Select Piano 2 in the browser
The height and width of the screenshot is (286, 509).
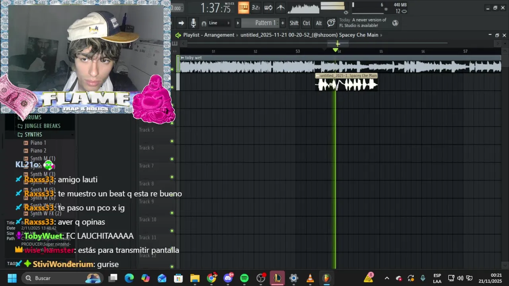coord(38,151)
